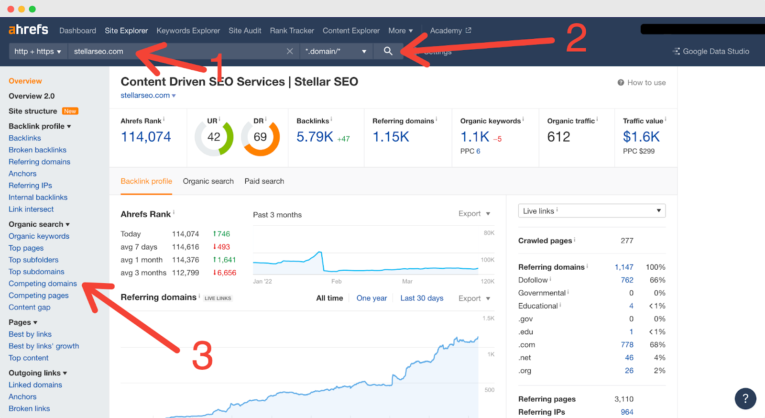Switch to the Paid search tab
Image resolution: width=765 pixels, height=418 pixels.
point(264,181)
